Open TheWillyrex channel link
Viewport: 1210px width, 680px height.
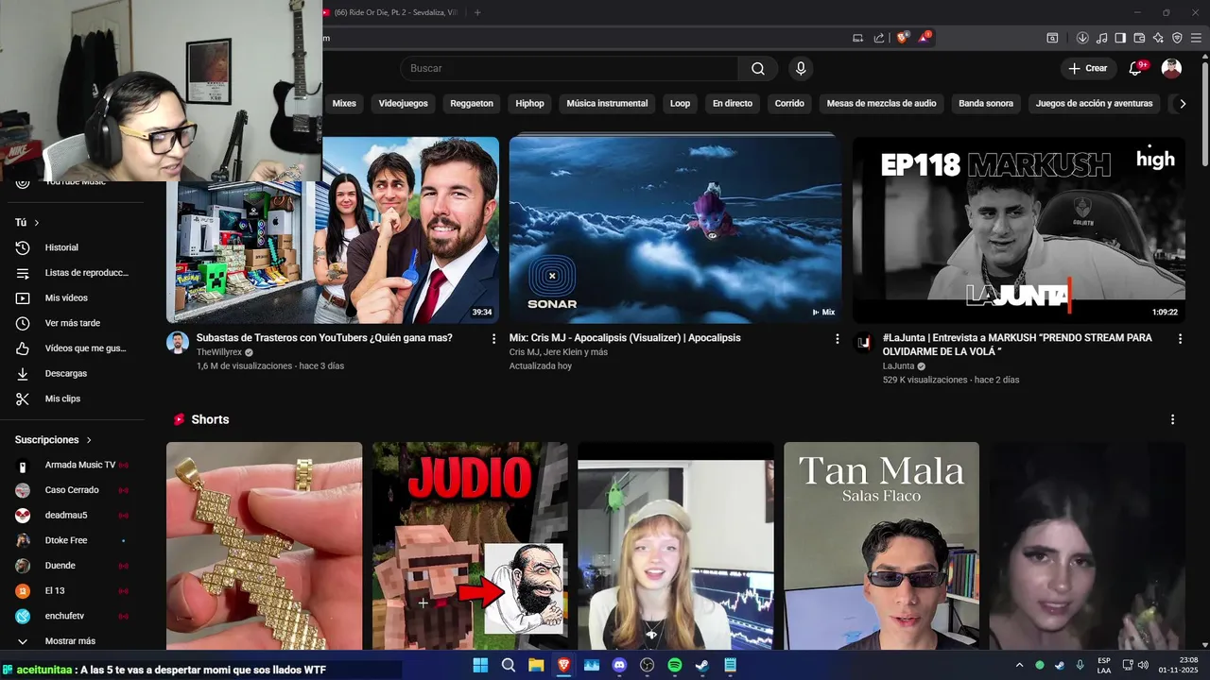(218, 352)
